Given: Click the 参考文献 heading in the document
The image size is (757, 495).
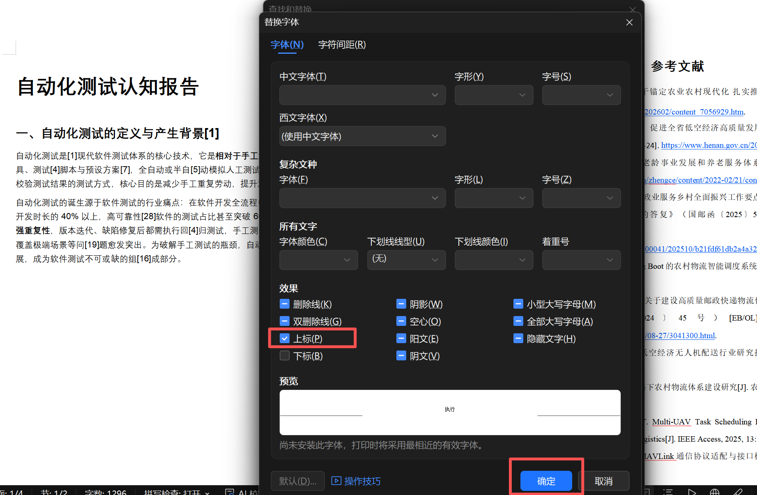Looking at the screenshot, I should point(678,66).
